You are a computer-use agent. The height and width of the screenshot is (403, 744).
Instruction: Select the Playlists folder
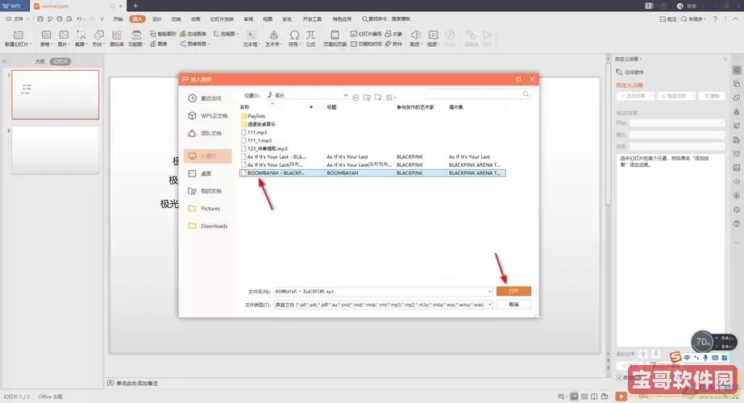[x=253, y=116]
